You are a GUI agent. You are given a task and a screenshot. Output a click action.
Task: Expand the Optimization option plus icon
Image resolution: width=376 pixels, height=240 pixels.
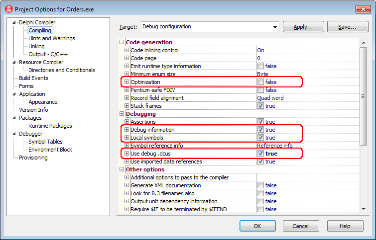126,82
